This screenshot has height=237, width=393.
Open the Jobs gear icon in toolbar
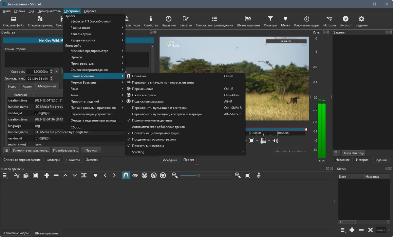point(361,19)
